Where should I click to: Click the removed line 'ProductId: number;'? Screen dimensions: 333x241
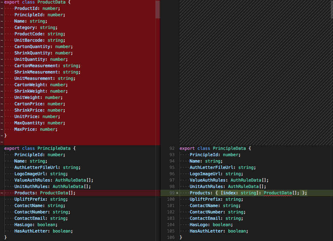(37, 8)
